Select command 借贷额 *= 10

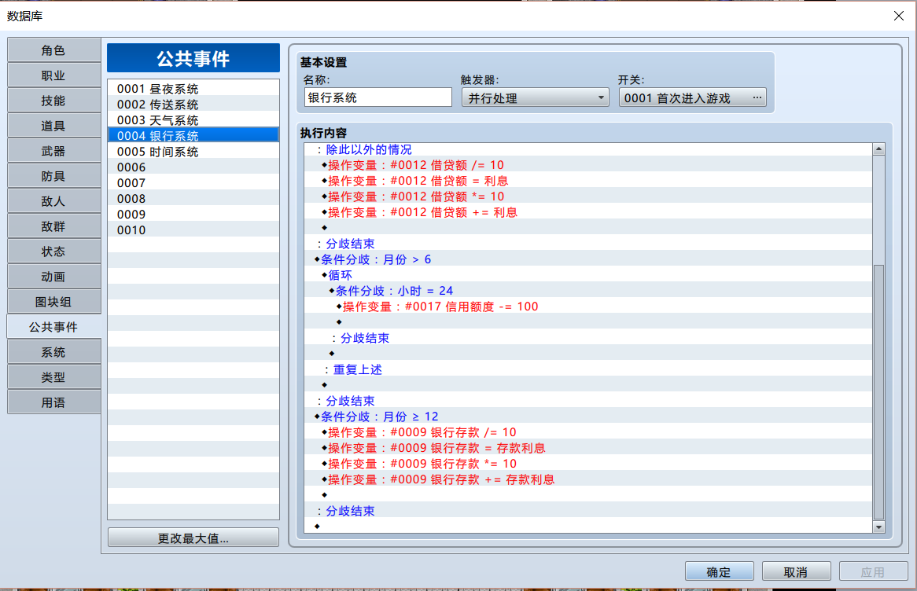tap(588, 197)
